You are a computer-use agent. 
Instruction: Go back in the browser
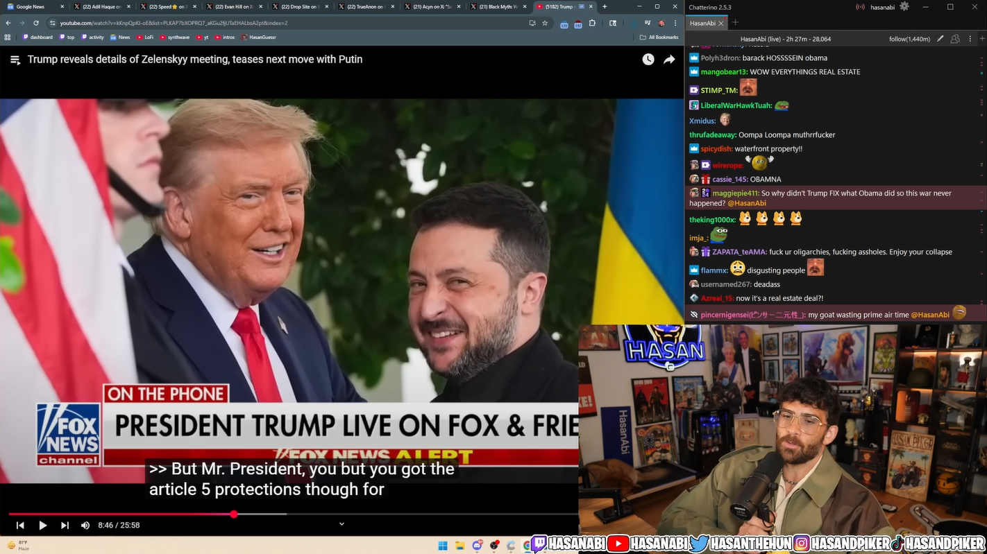pos(8,23)
